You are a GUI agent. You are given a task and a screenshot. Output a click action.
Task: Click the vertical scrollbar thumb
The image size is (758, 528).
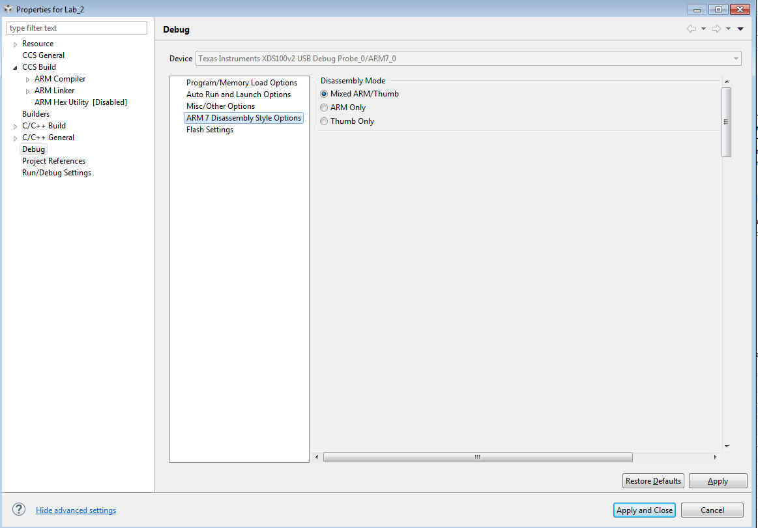click(x=726, y=122)
